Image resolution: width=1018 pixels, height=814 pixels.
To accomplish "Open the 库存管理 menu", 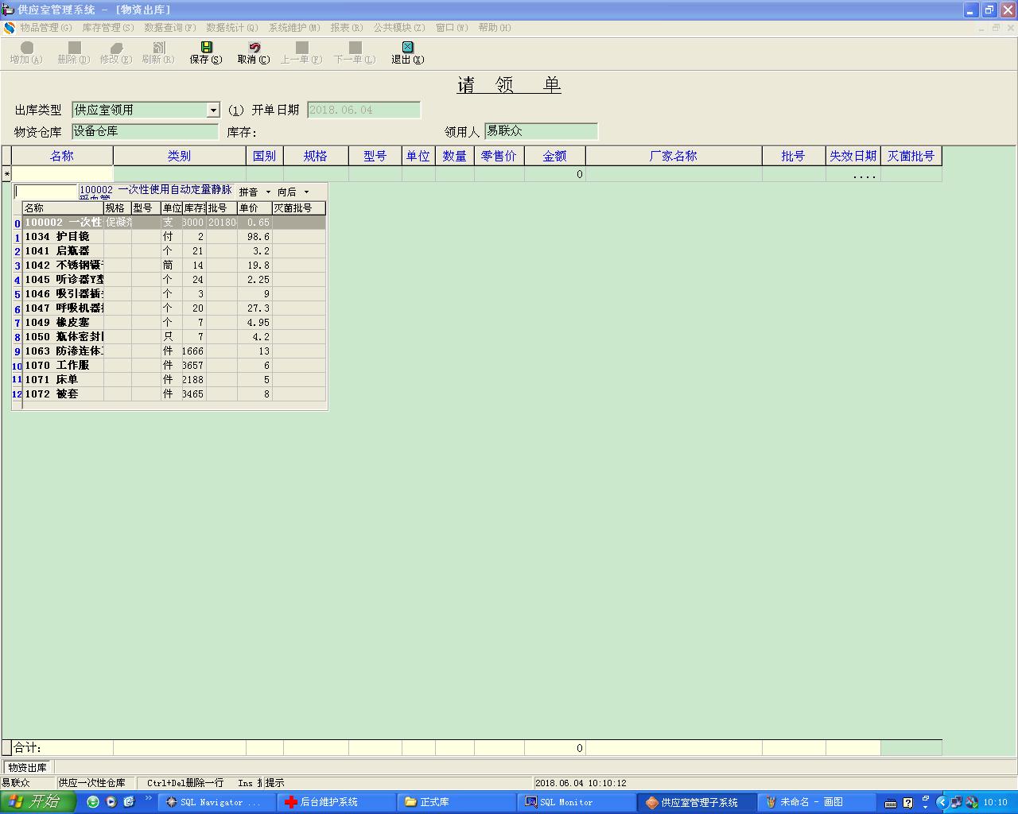I will click(x=107, y=28).
